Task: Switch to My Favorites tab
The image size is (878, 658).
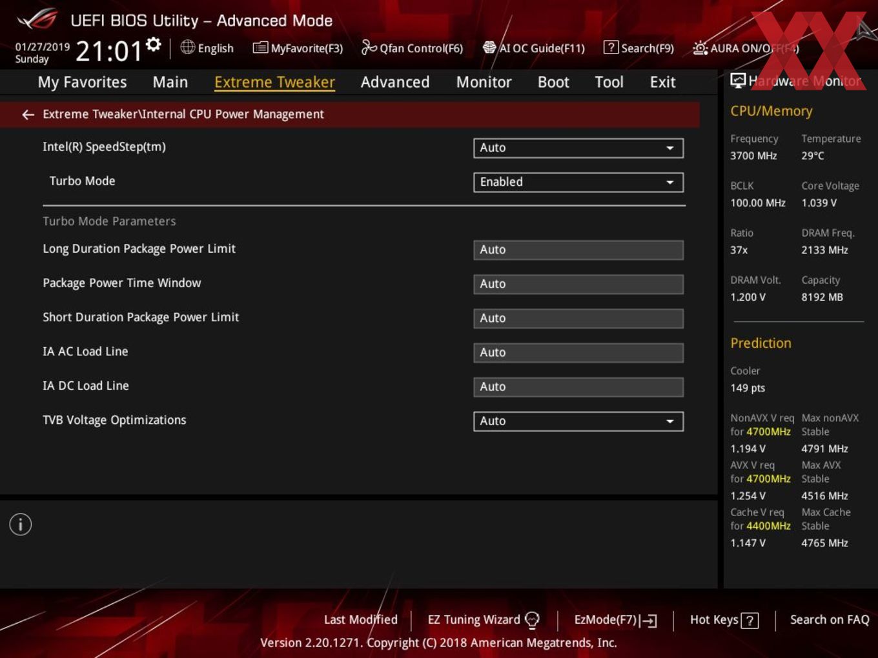Action: pyautogui.click(x=83, y=82)
